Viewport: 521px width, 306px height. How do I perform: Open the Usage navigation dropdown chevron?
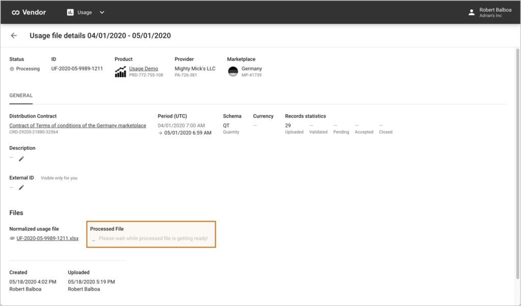click(x=102, y=12)
